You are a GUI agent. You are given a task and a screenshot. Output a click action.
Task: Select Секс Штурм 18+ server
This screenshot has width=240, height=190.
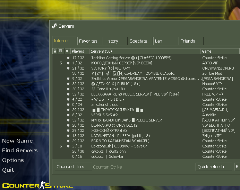point(146,89)
